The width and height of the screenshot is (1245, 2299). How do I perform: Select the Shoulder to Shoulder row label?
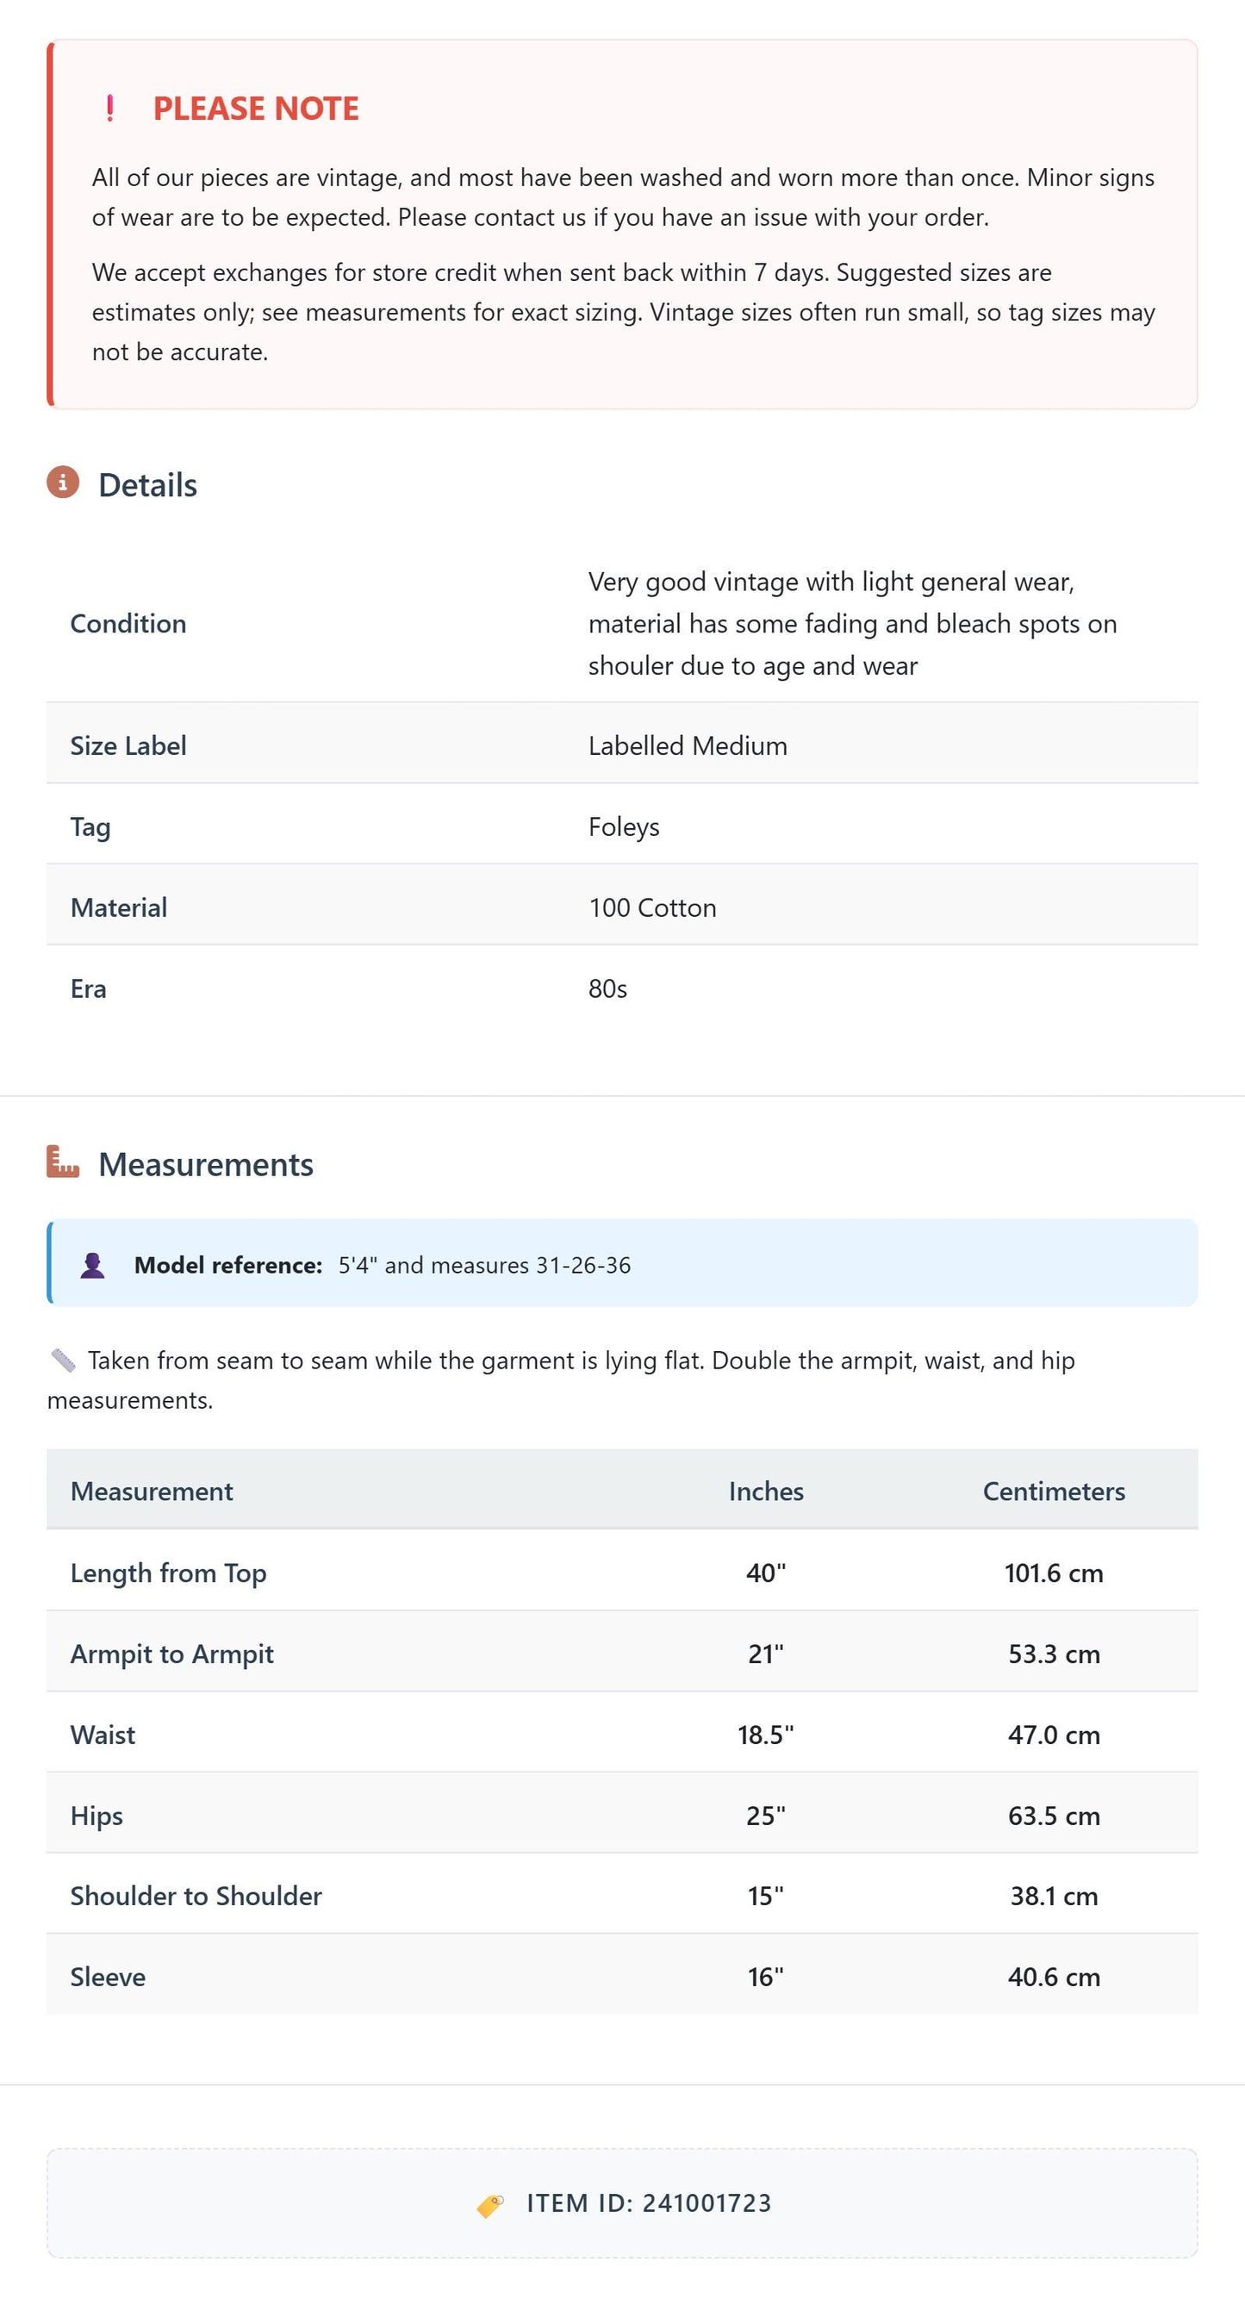pyautogui.click(x=196, y=1896)
